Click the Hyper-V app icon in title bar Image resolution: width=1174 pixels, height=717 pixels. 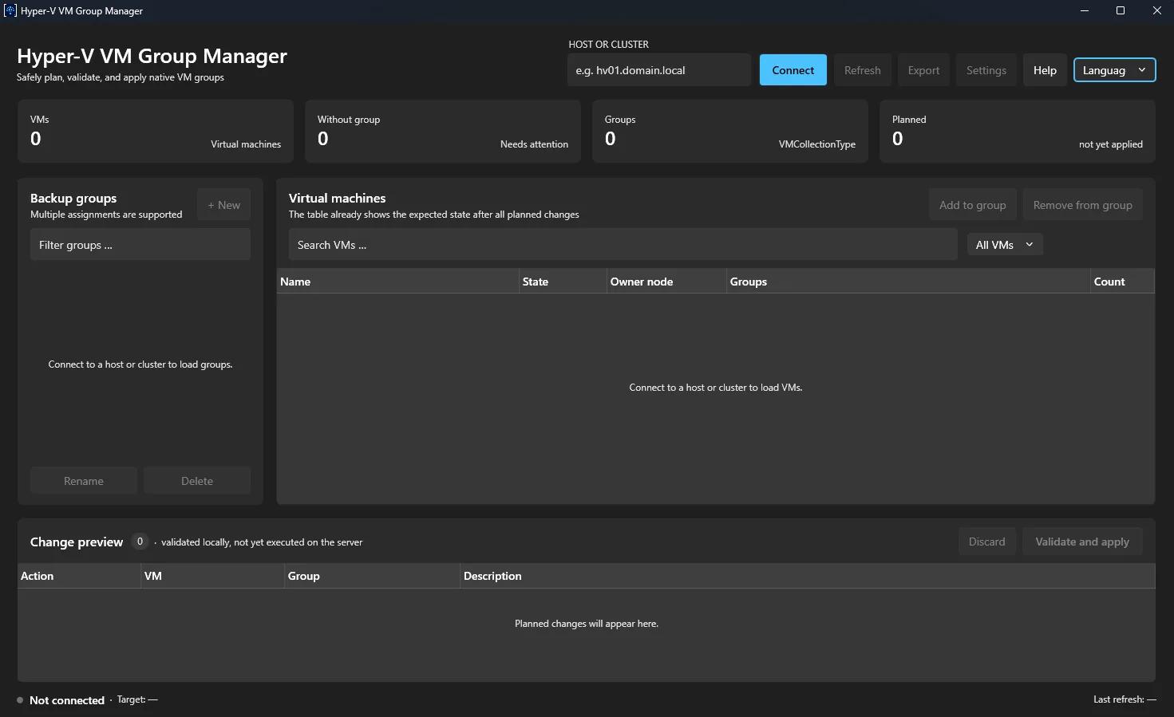pyautogui.click(x=10, y=11)
